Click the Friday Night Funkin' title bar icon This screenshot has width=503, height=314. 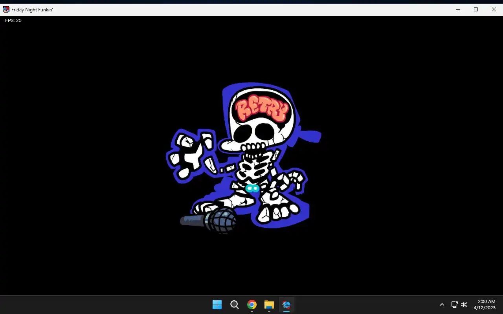pos(6,9)
